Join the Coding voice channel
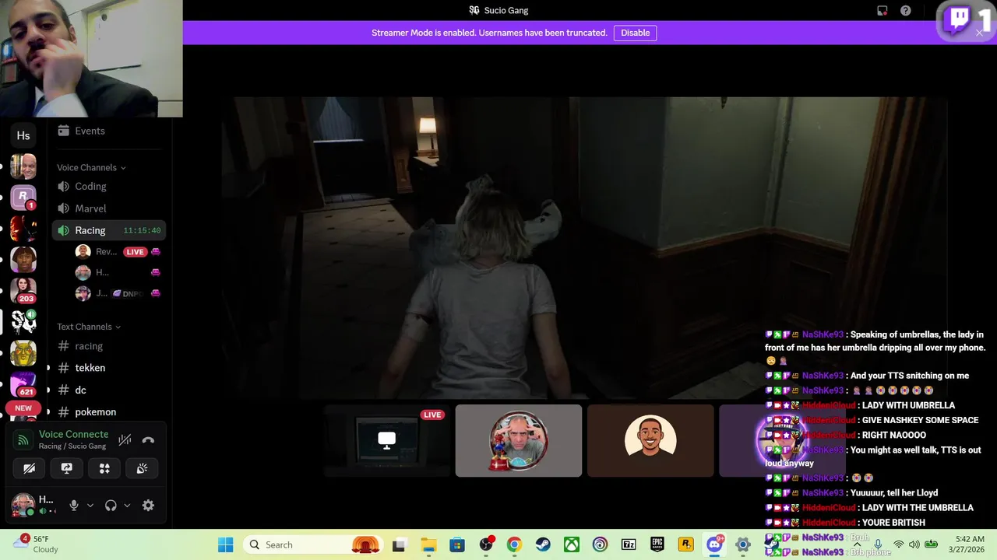This screenshot has width=997, height=560. (109, 187)
